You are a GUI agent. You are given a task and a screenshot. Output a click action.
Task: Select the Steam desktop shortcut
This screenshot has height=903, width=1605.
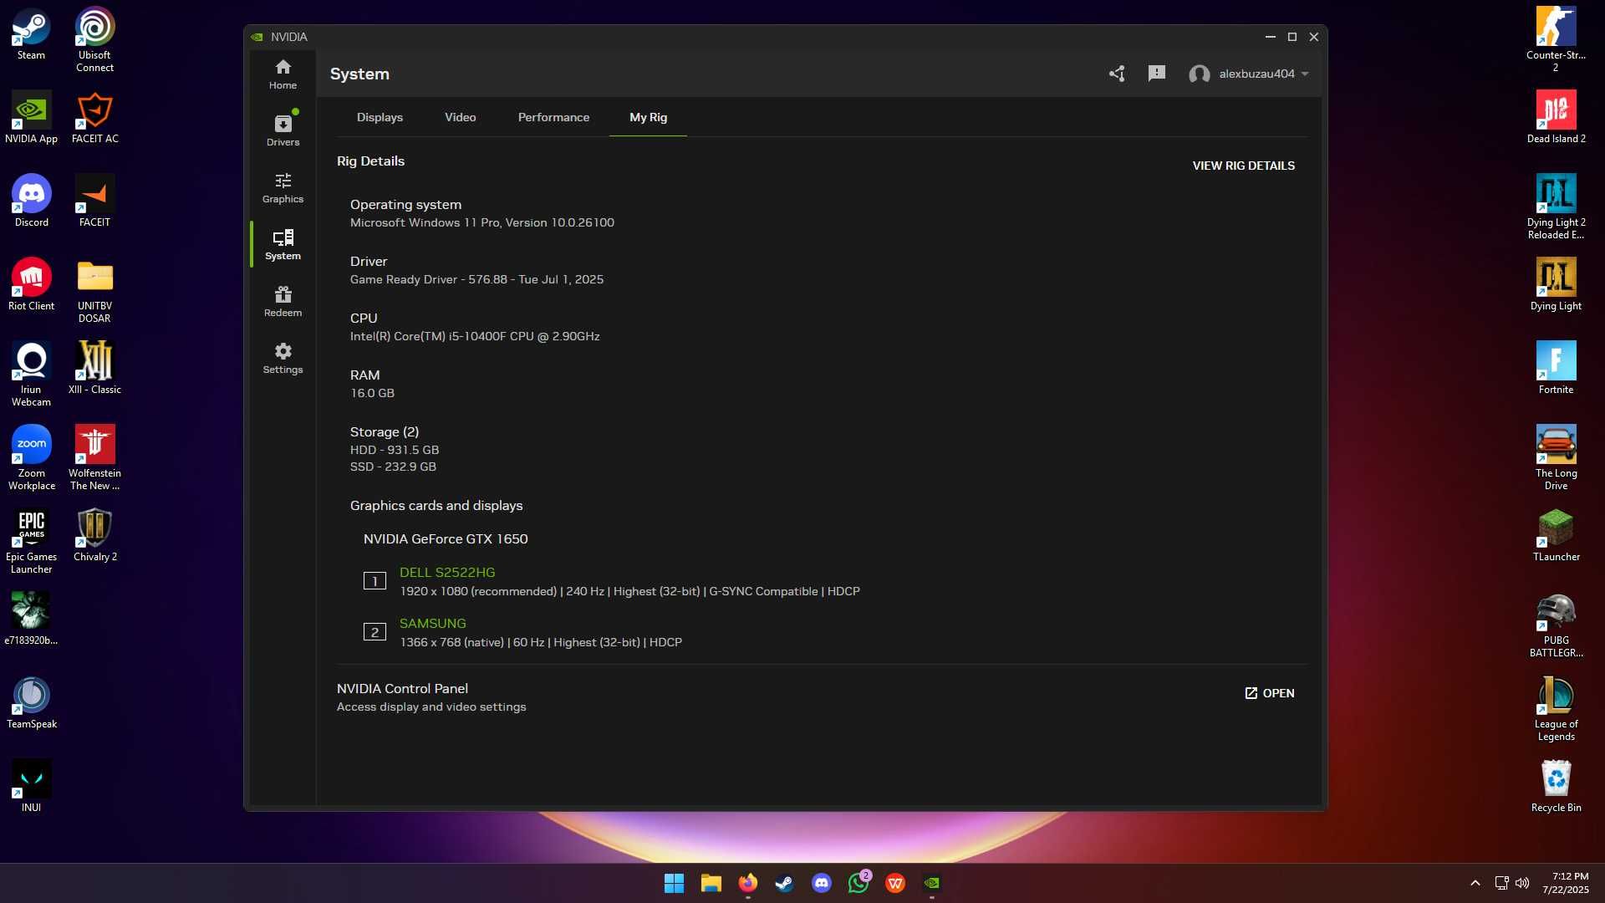click(32, 35)
